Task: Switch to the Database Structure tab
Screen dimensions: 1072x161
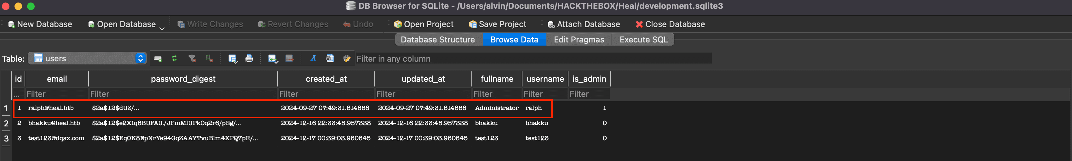Action: 437,39
